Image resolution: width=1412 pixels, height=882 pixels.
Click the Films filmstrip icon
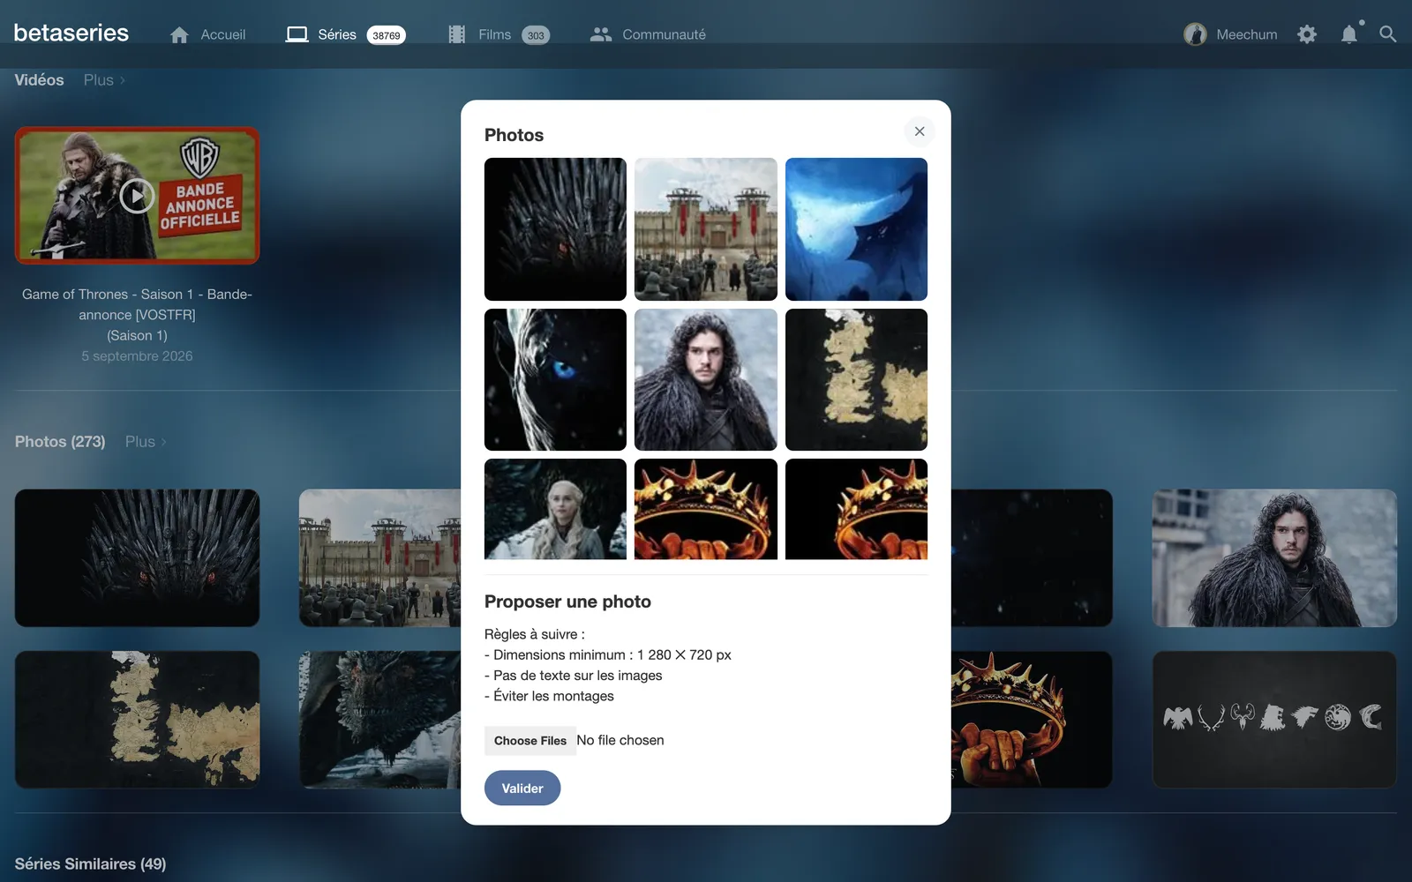(456, 34)
